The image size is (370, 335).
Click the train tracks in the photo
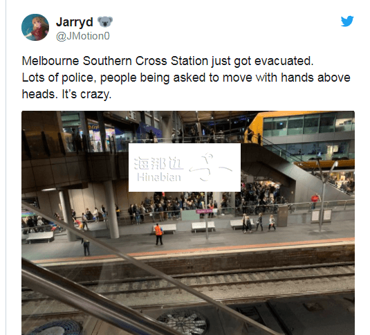point(188,282)
